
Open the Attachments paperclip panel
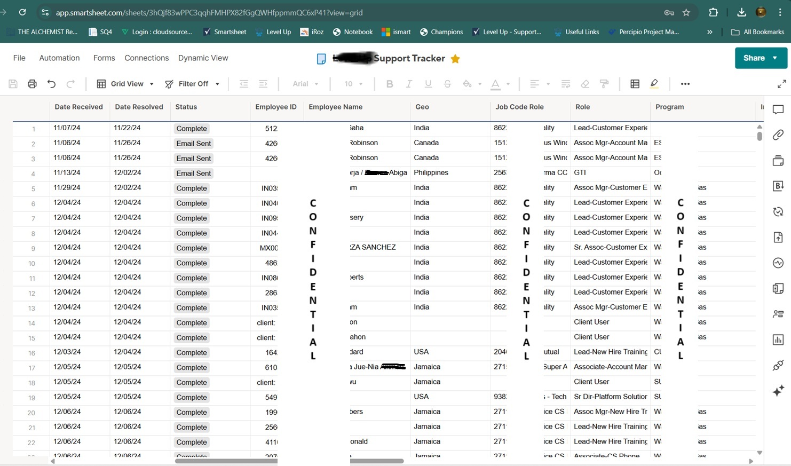tap(778, 136)
